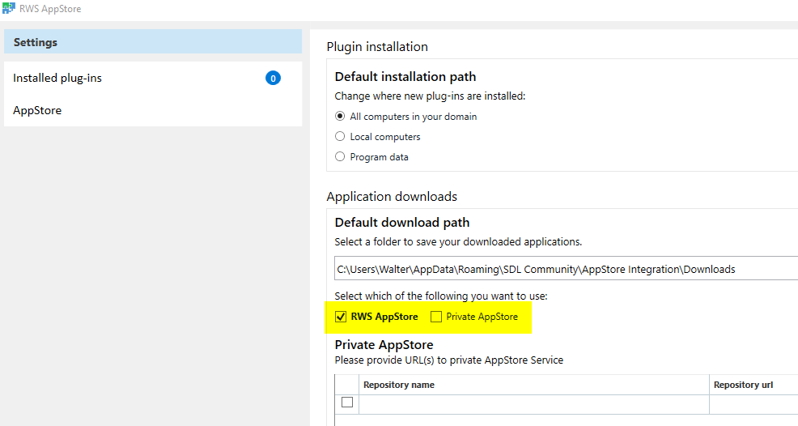Viewport: 798px width, 426px height.
Task: Click the Plugin installation heading text
Action: click(377, 47)
